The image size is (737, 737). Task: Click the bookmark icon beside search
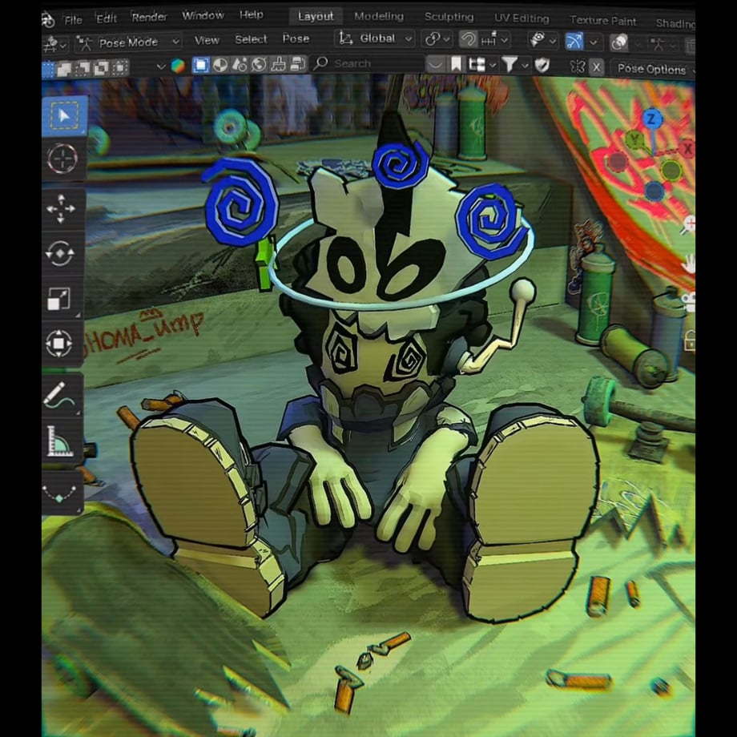tap(456, 64)
